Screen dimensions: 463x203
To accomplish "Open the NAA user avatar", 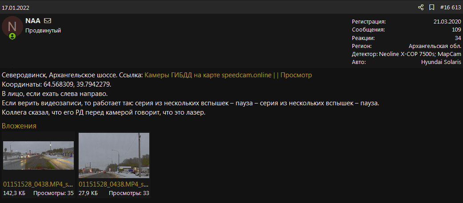I will 12,27.
